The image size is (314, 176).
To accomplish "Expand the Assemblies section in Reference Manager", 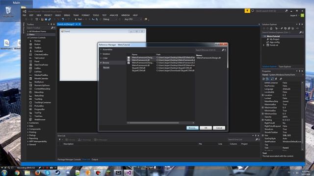I will point(101,49).
